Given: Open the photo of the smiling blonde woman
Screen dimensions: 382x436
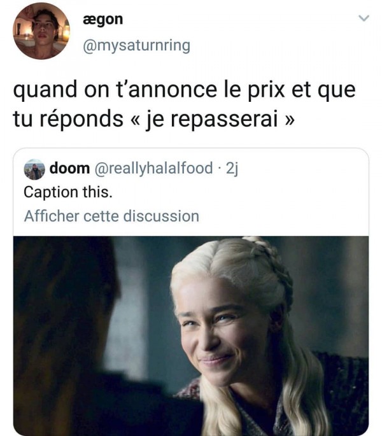Looking at the screenshot, I should [191, 336].
